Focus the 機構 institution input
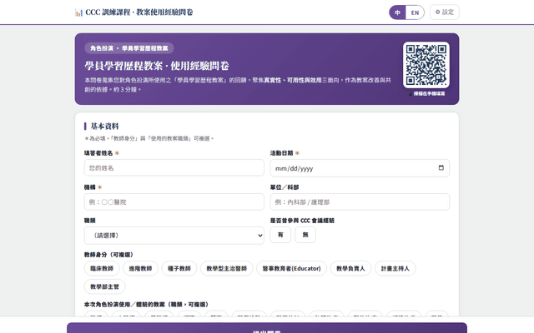Screen dimensions: 534x333 [x=174, y=201]
